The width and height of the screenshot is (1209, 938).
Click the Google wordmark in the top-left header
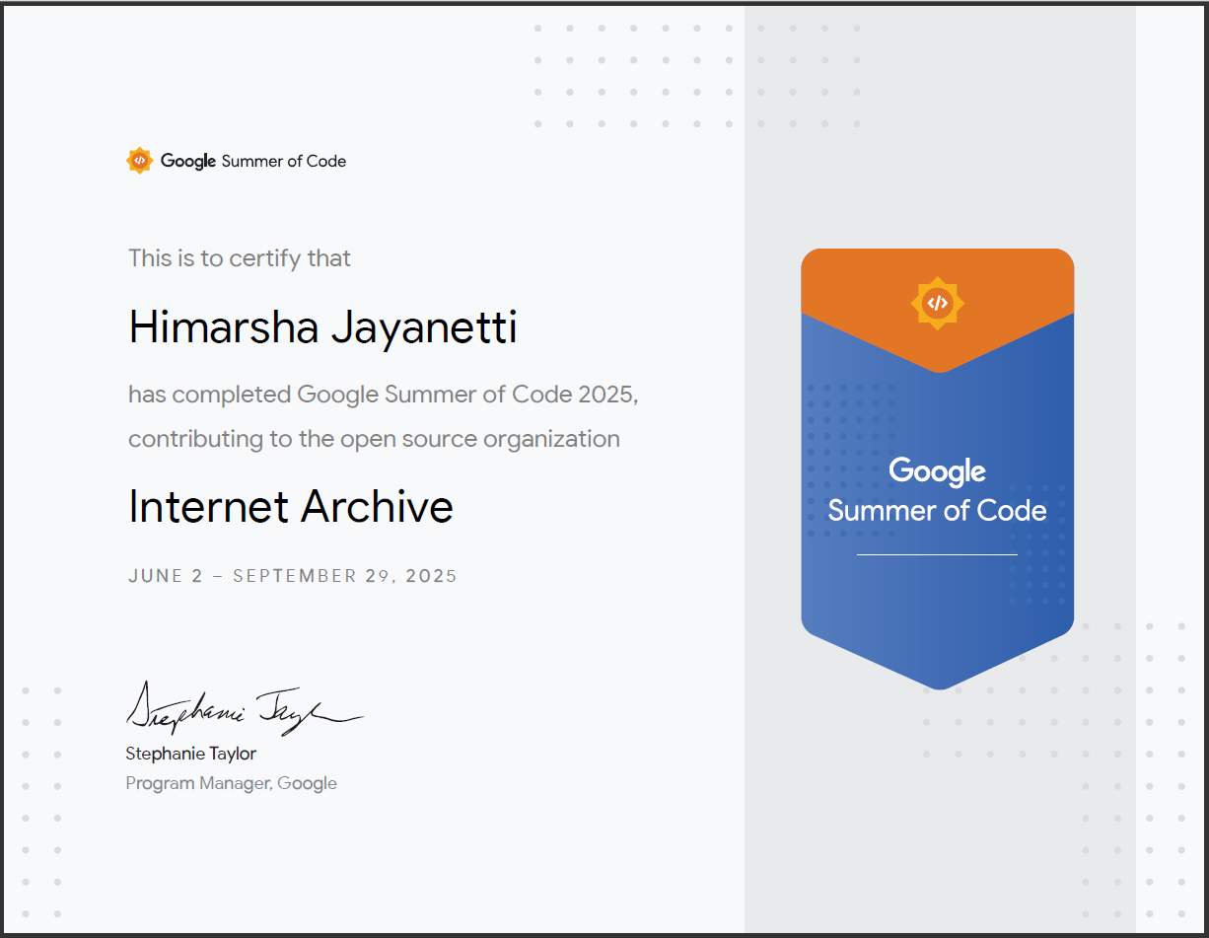tap(188, 161)
